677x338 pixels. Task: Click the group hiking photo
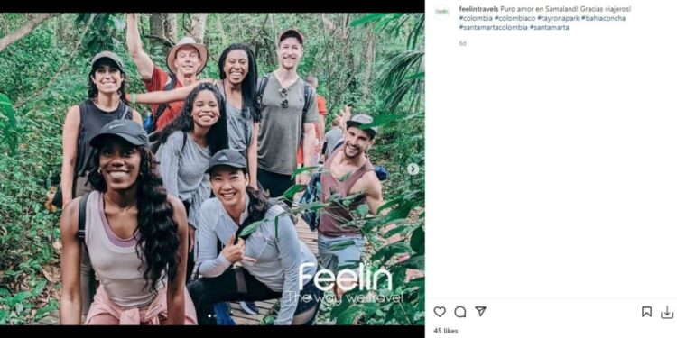[x=212, y=169]
